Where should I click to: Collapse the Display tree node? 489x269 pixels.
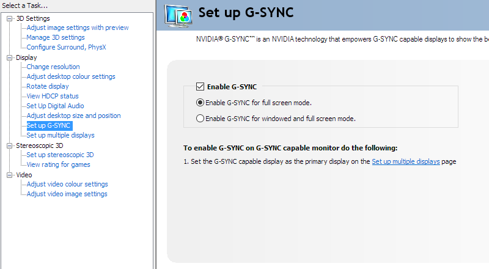click(10, 57)
